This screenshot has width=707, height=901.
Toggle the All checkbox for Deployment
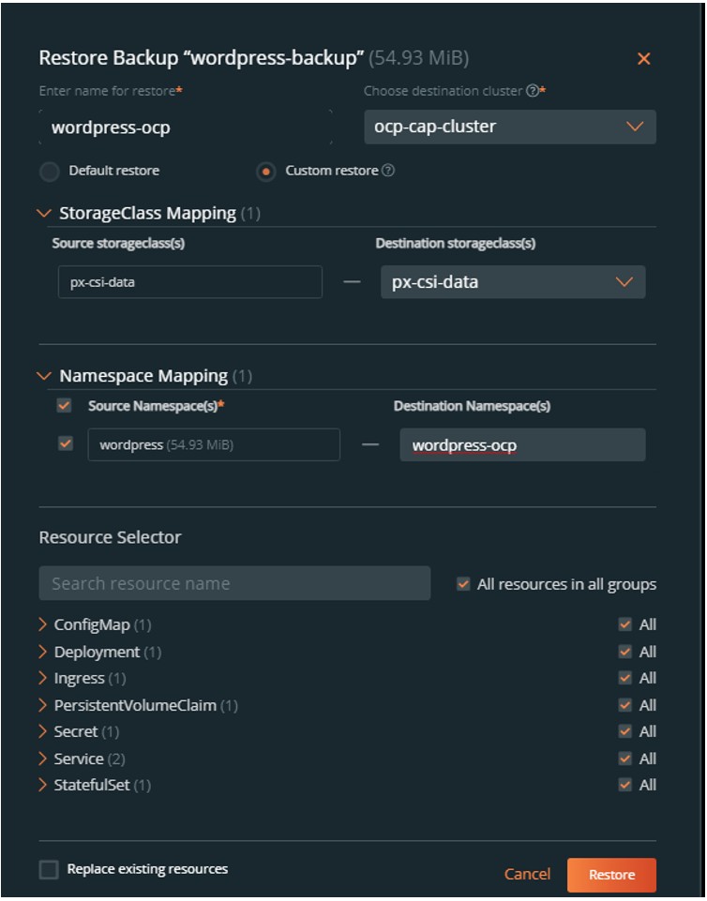point(625,652)
